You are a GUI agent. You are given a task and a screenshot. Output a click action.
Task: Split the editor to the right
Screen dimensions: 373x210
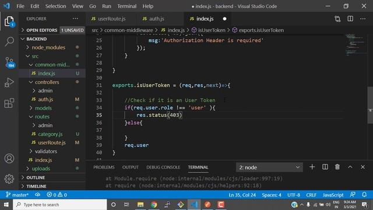[x=350, y=19]
